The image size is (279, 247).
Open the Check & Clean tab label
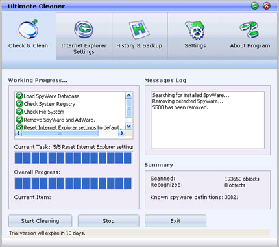click(x=28, y=45)
